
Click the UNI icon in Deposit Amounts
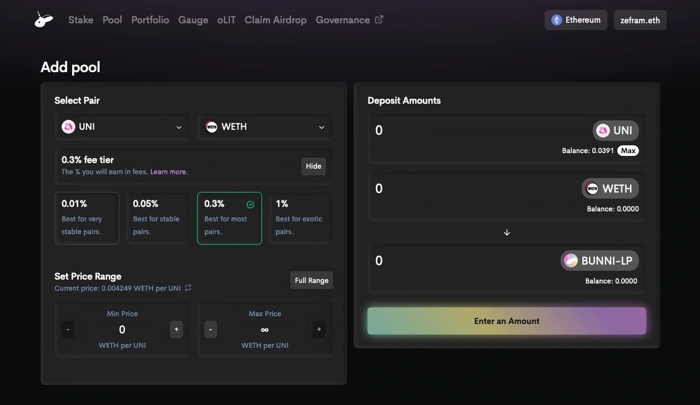click(x=603, y=130)
